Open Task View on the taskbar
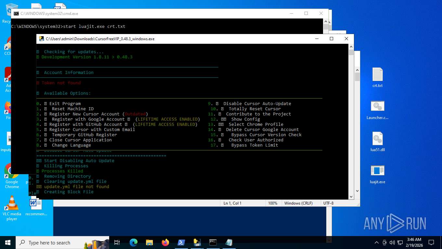 [117, 243]
